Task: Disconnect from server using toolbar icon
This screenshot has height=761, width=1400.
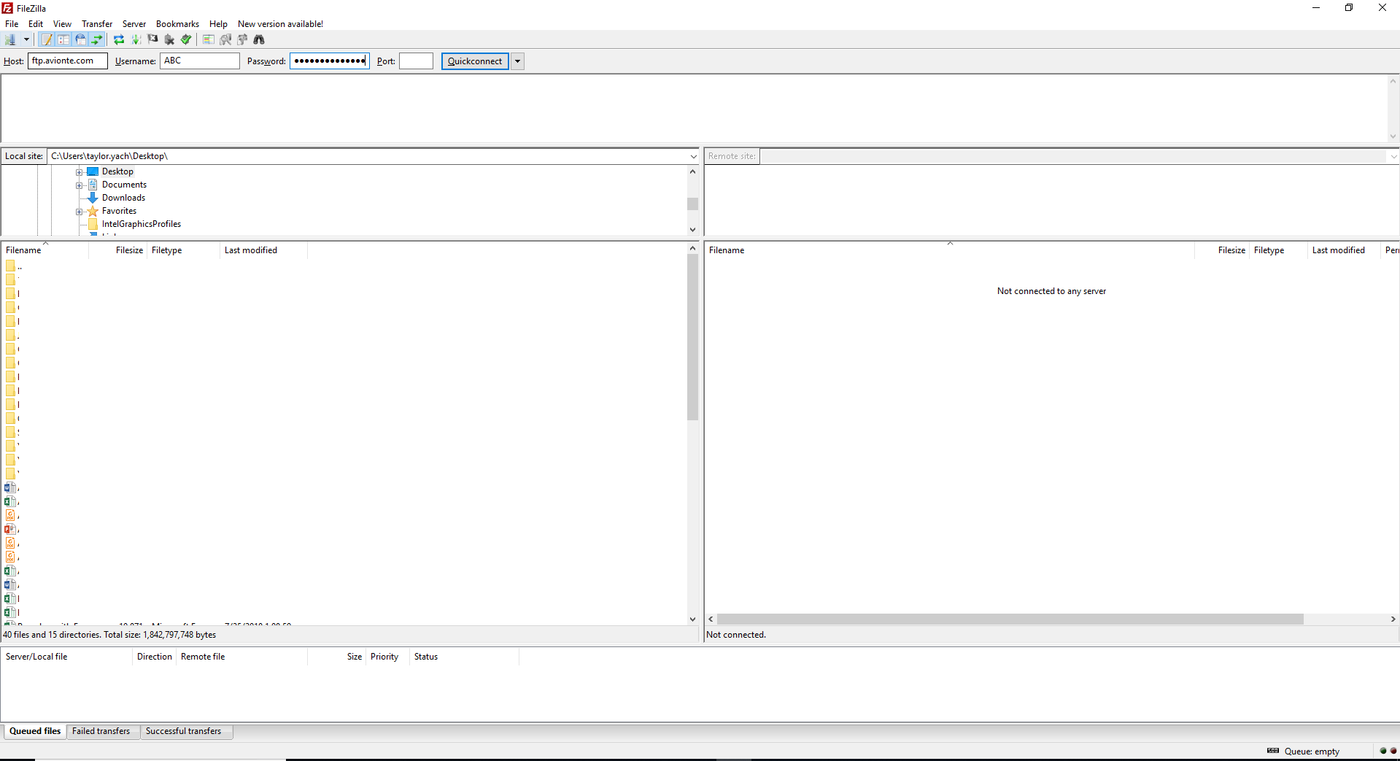Action: [169, 39]
